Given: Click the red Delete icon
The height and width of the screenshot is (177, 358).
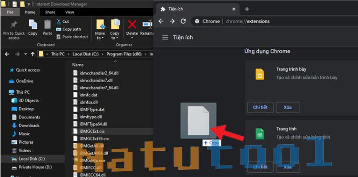Looking at the screenshot, I should click(132, 24).
